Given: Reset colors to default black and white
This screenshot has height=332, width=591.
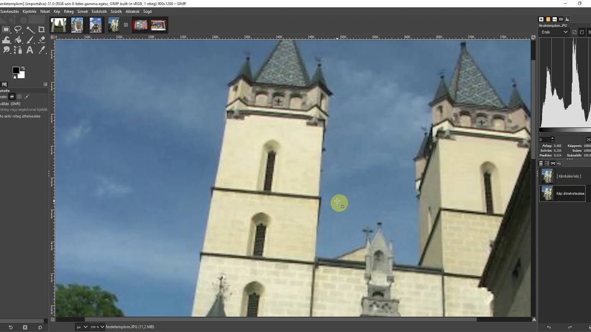Looking at the screenshot, I should pyautogui.click(x=14, y=77).
